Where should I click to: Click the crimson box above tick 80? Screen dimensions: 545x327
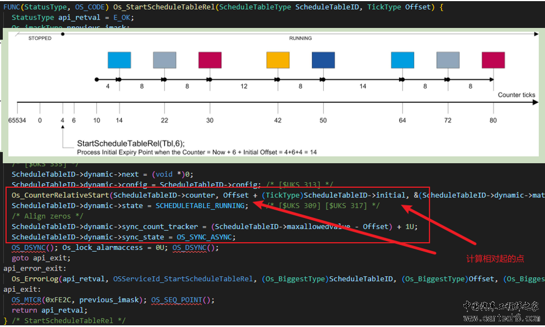click(x=493, y=60)
